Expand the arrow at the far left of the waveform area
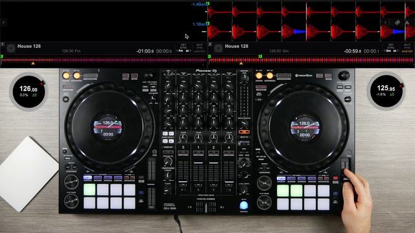This screenshot has width=415, height=233. coord(3,23)
